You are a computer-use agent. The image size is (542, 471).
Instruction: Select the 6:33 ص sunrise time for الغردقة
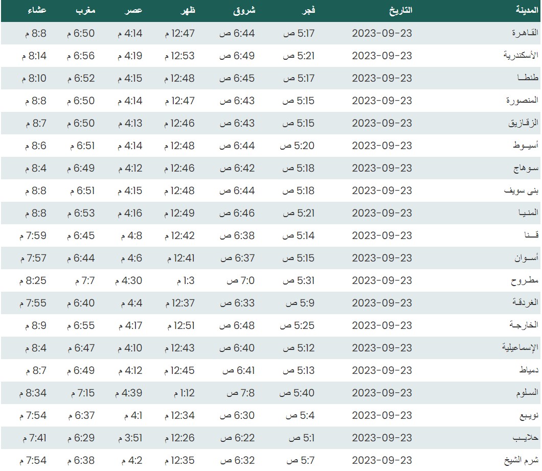point(237,303)
